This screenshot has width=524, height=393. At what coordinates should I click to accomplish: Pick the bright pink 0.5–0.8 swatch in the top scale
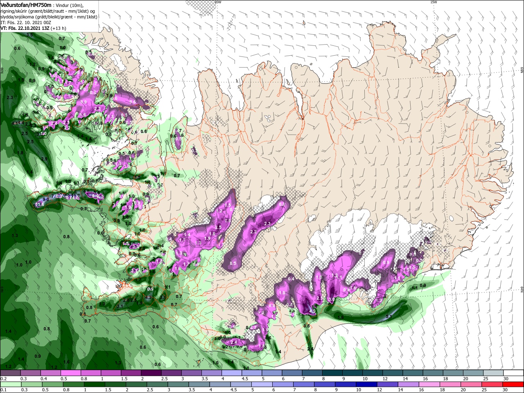71,373
